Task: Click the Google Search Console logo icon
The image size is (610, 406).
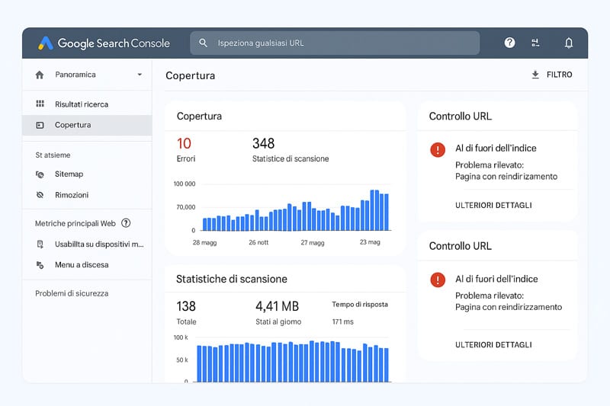Action: pyautogui.click(x=46, y=43)
